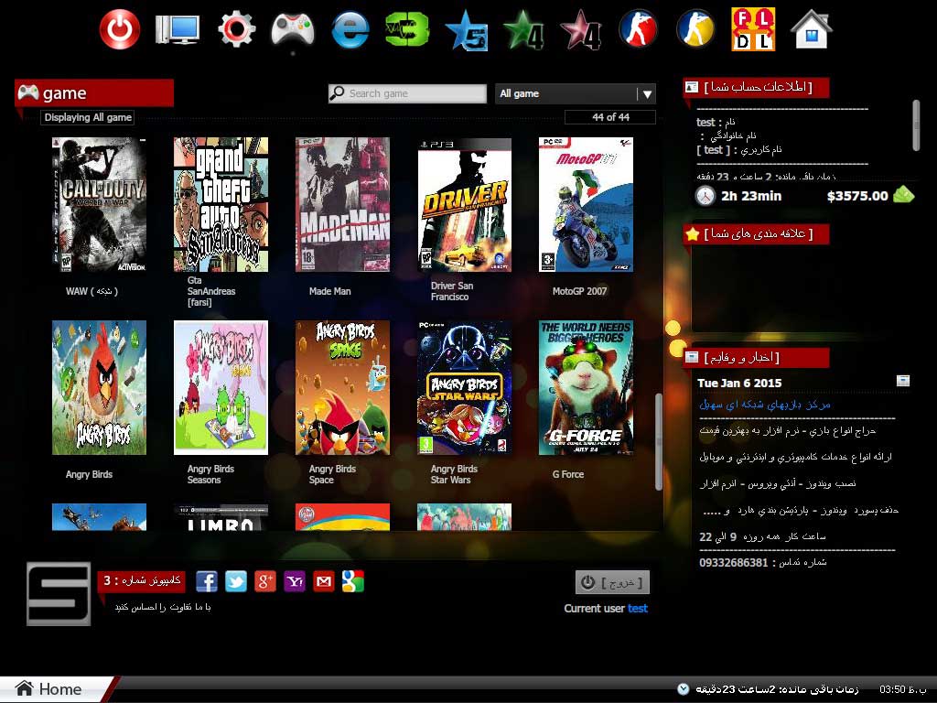
Task: Click the test current user link
Action: click(638, 609)
